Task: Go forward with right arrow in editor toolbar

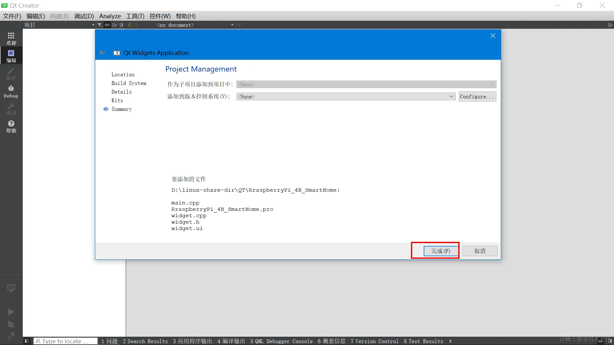Action: 137,25
